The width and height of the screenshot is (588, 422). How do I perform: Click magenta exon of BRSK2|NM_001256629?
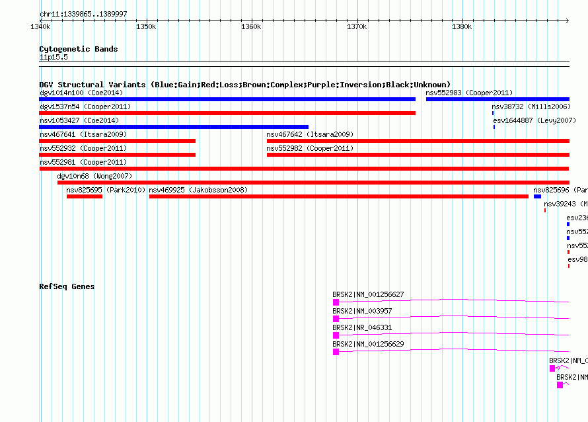(x=336, y=352)
